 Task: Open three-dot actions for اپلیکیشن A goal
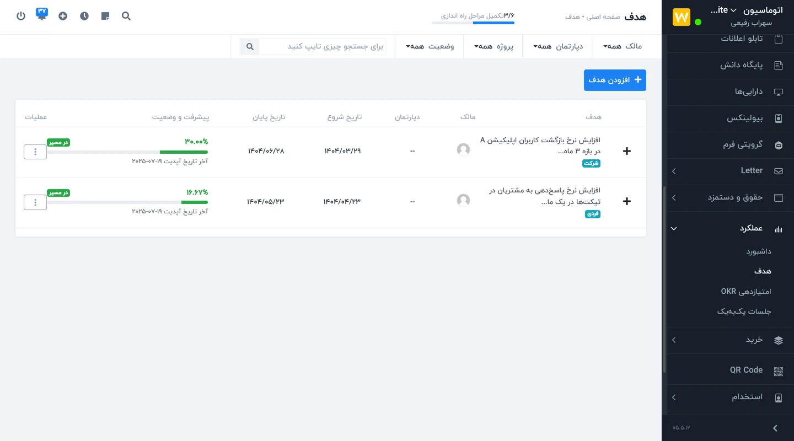point(35,152)
